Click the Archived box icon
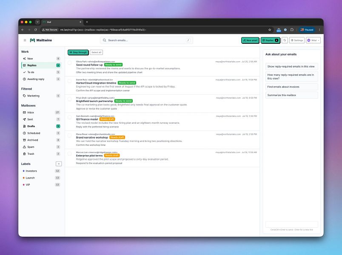 pos(24,140)
